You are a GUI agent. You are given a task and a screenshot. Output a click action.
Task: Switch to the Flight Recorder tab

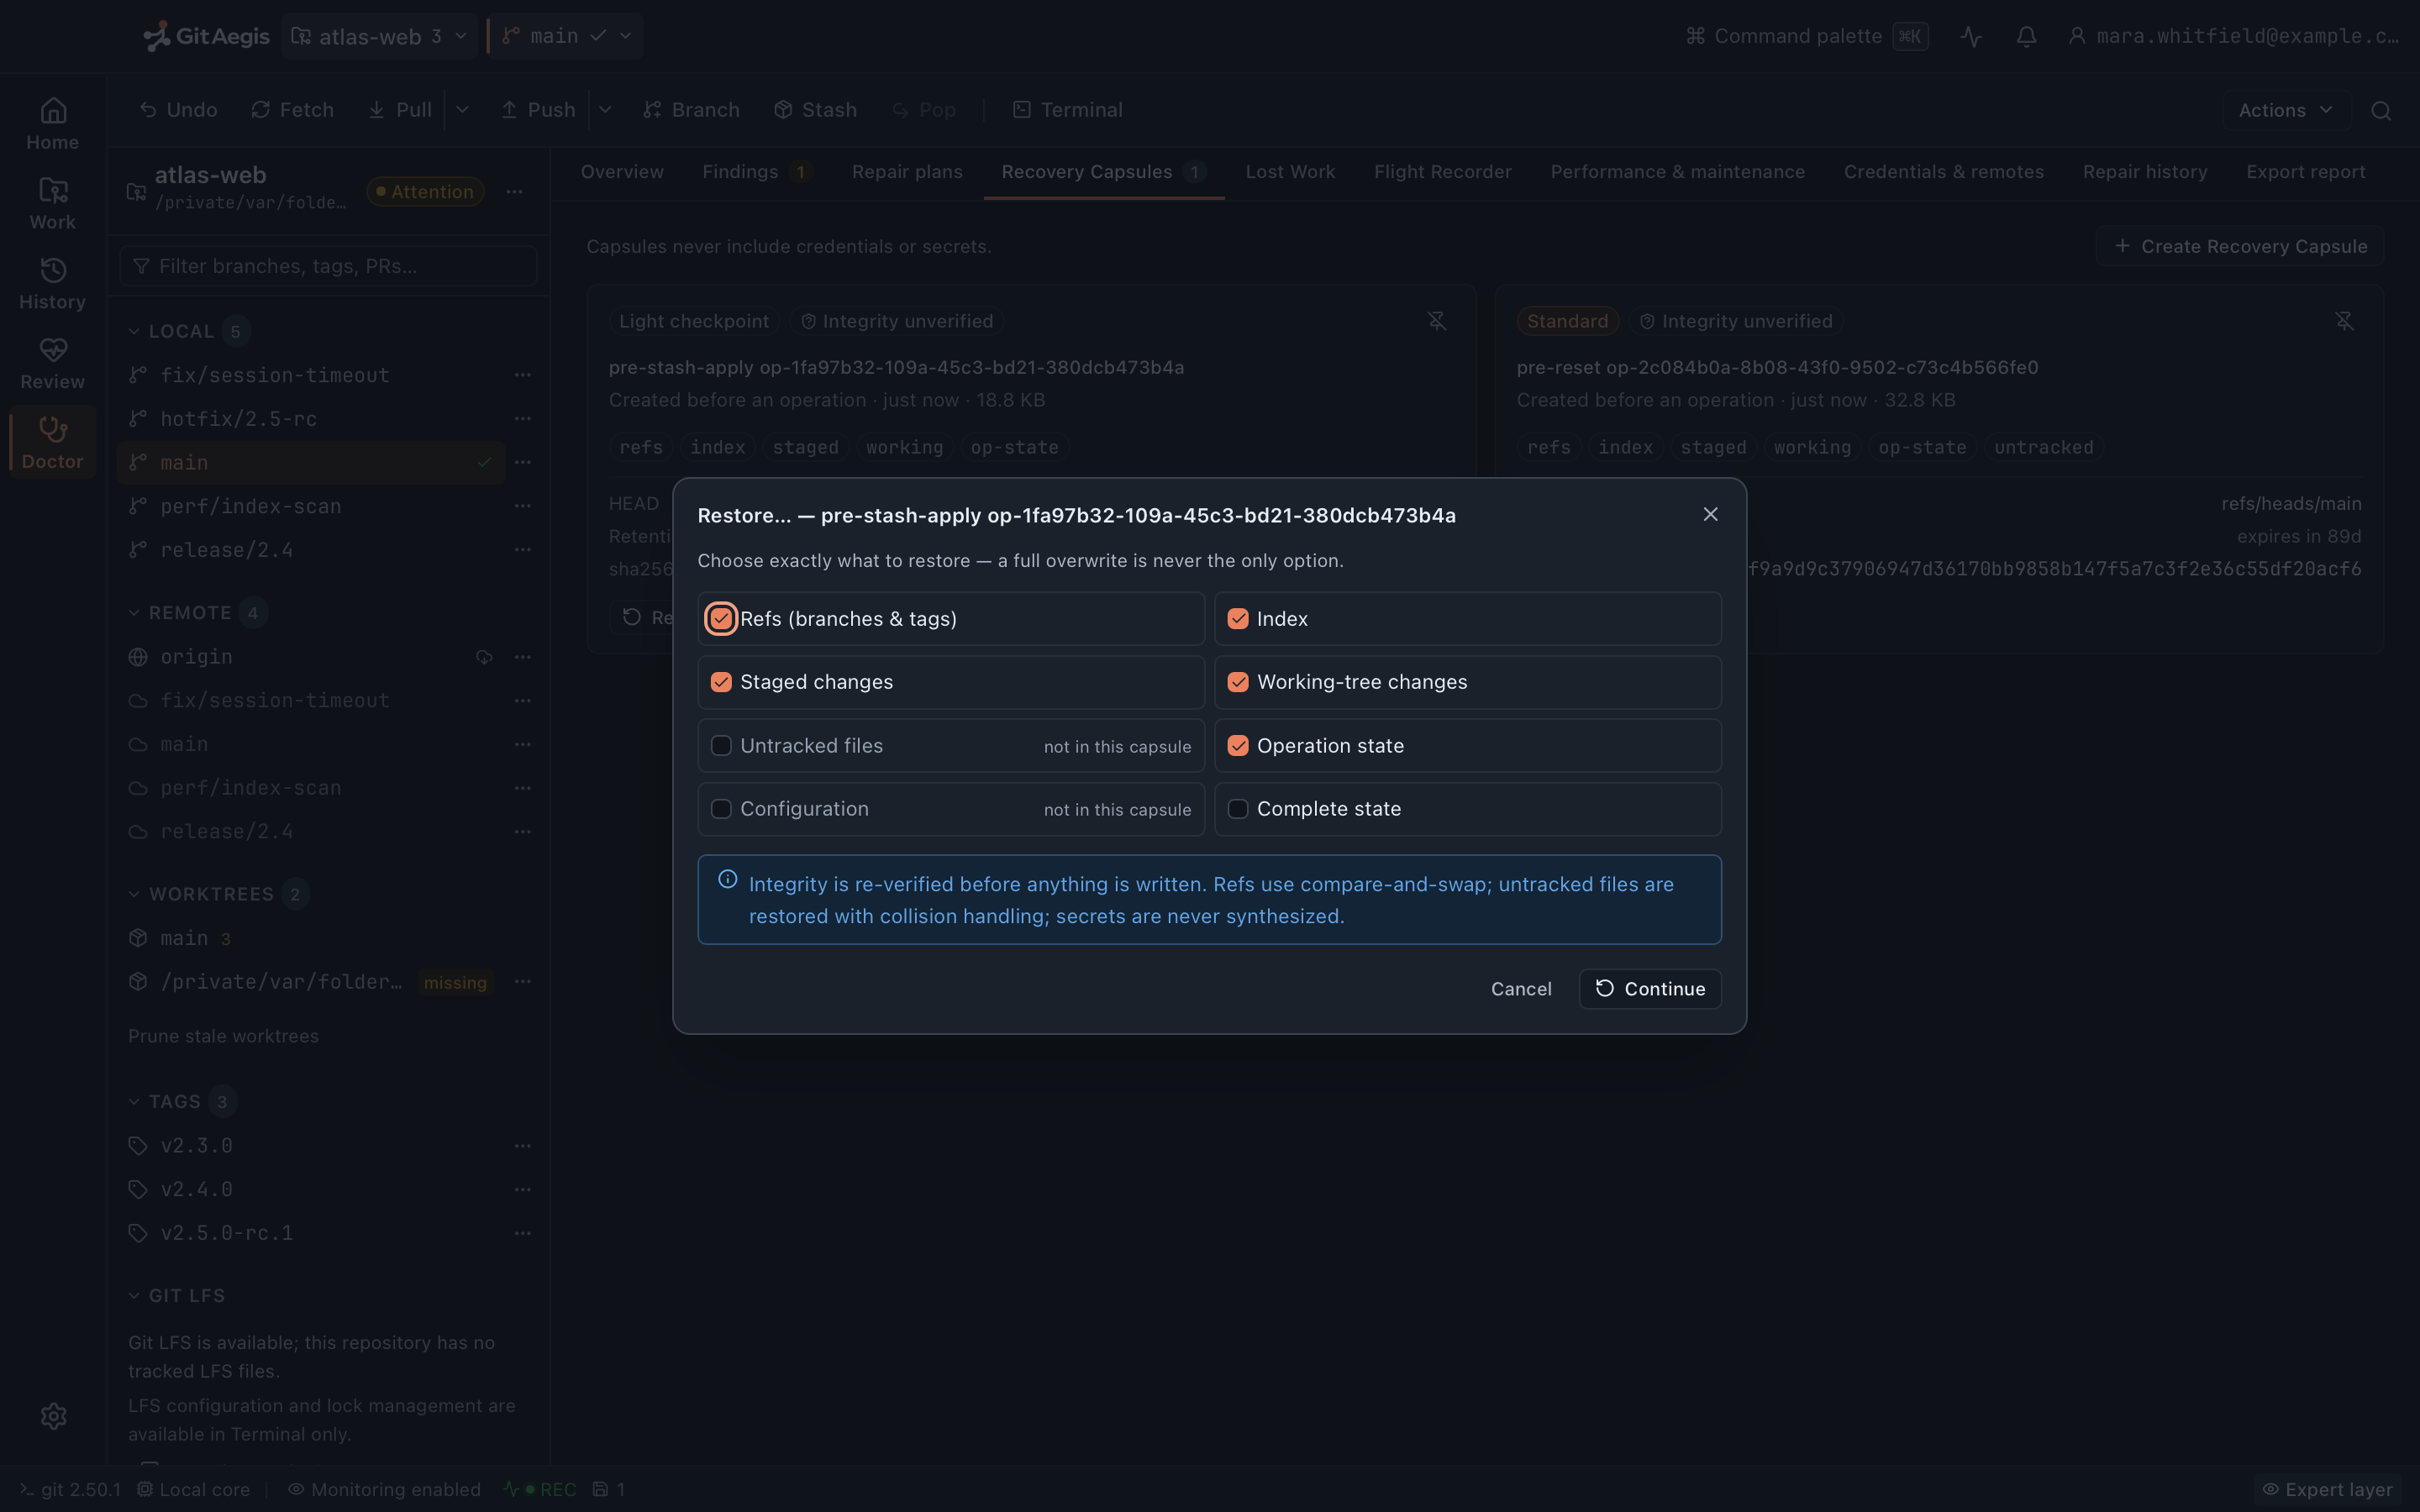pyautogui.click(x=1442, y=172)
